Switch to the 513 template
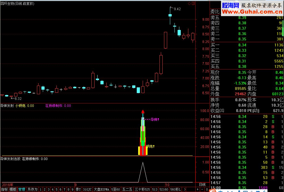The height and width of the screenshot is (192, 284). pyautogui.click(x=155, y=189)
